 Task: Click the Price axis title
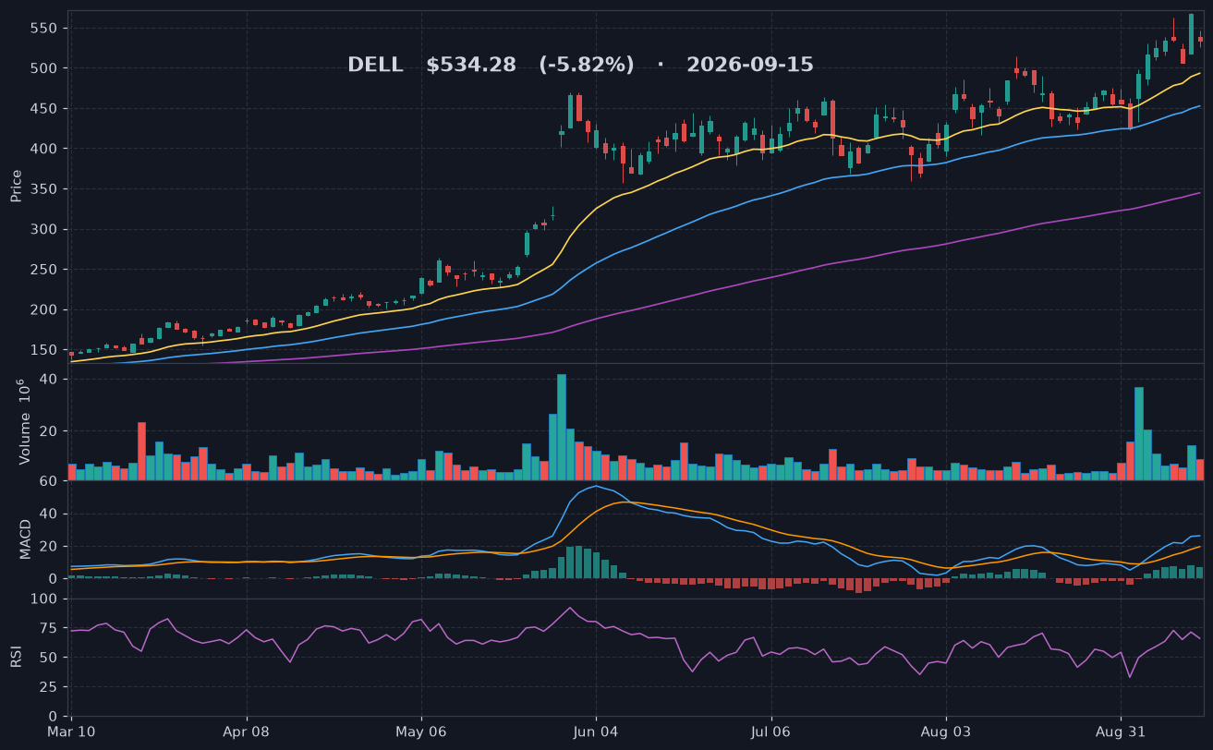pos(17,186)
